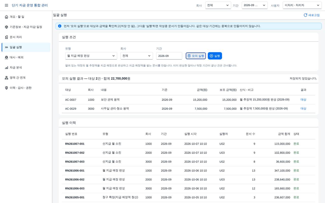Click the info icon in the blue notice banner
The width and height of the screenshot is (325, 203).
click(60, 26)
